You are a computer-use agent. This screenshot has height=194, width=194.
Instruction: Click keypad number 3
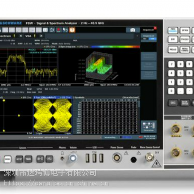click(189, 82)
